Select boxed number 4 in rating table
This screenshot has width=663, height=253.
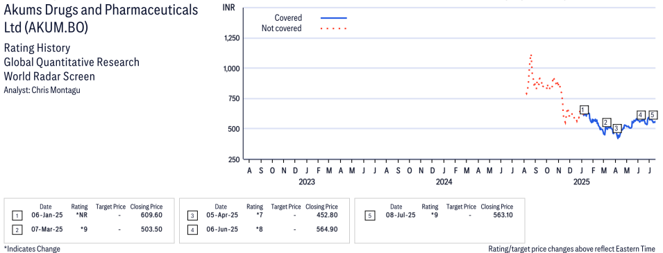point(192,229)
